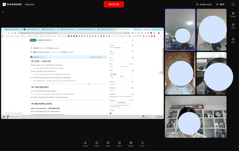Screen dimensions: 239x151
Task: Open the Chat panel
Action: coord(233,26)
